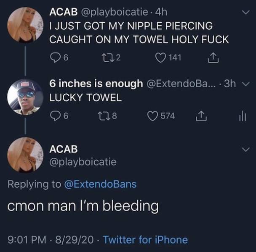Tap the Twitter for iPhone link

[x=145, y=240]
